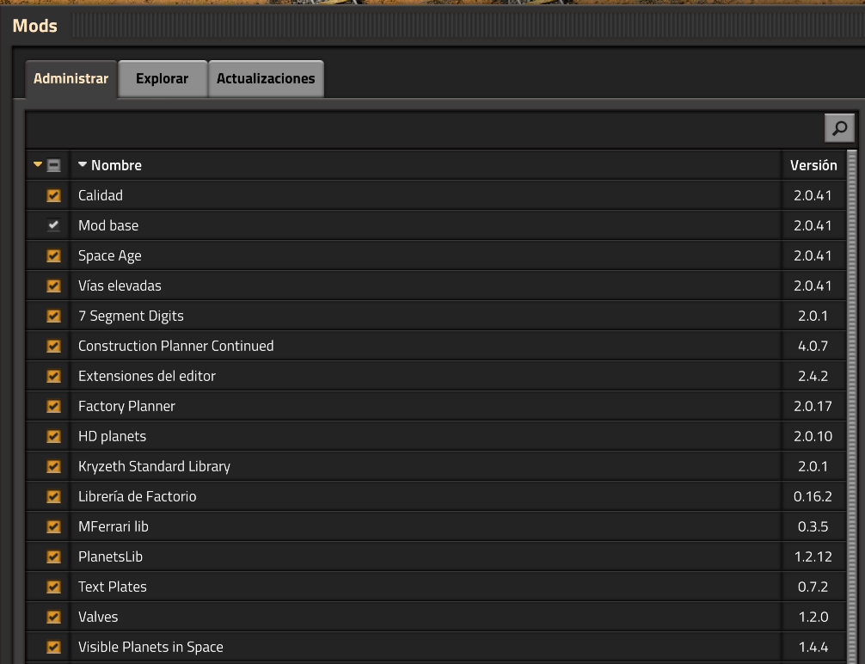Viewport: 865px width, 664px height.
Task: Toggle Construction Planner Continued checkbox
Action: 53,346
